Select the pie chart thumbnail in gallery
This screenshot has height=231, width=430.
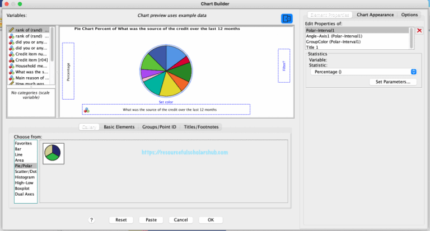(54, 153)
